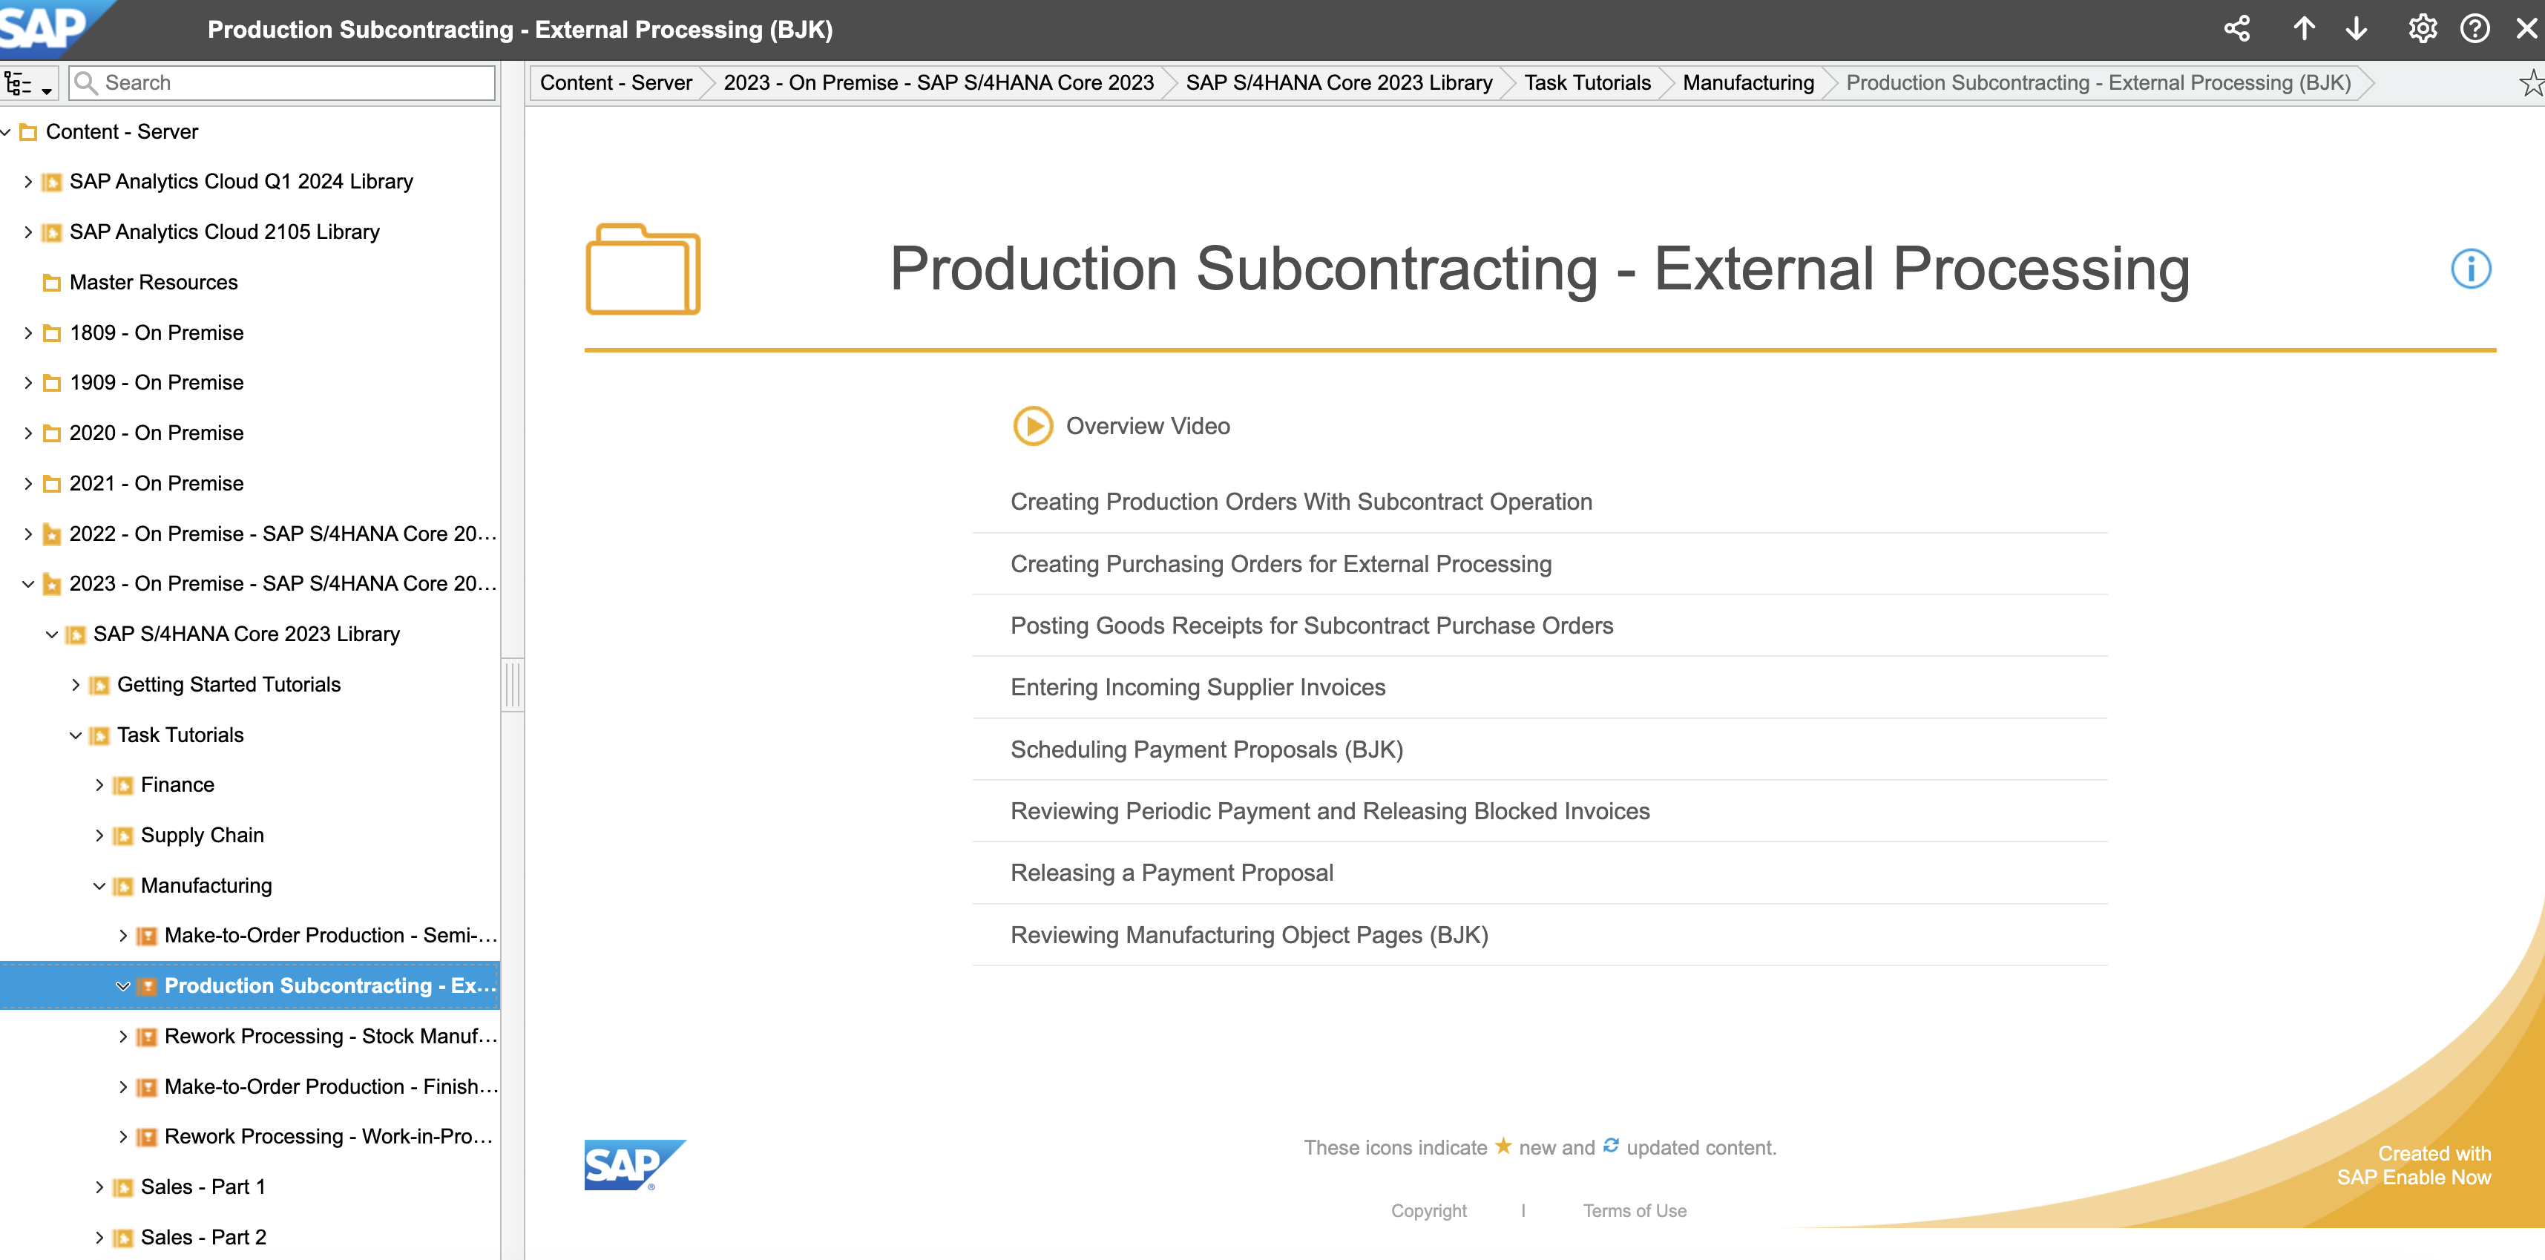Expand the 2020 - On Premise folder
Screen dimensions: 2545x1260
coord(27,433)
